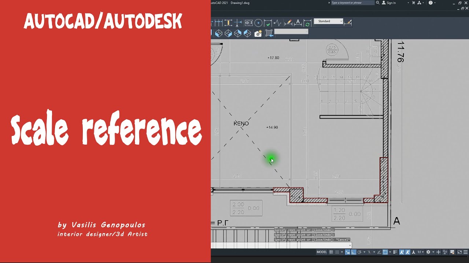Toggle Ortho mode in status bar

tap(354, 252)
